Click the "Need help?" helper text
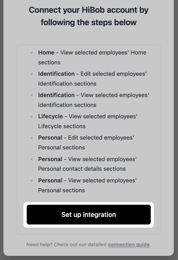 (66, 244)
